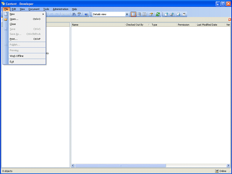This screenshot has width=232, height=174.
Task: Choose Exit from File menu
Action: pos(24,62)
